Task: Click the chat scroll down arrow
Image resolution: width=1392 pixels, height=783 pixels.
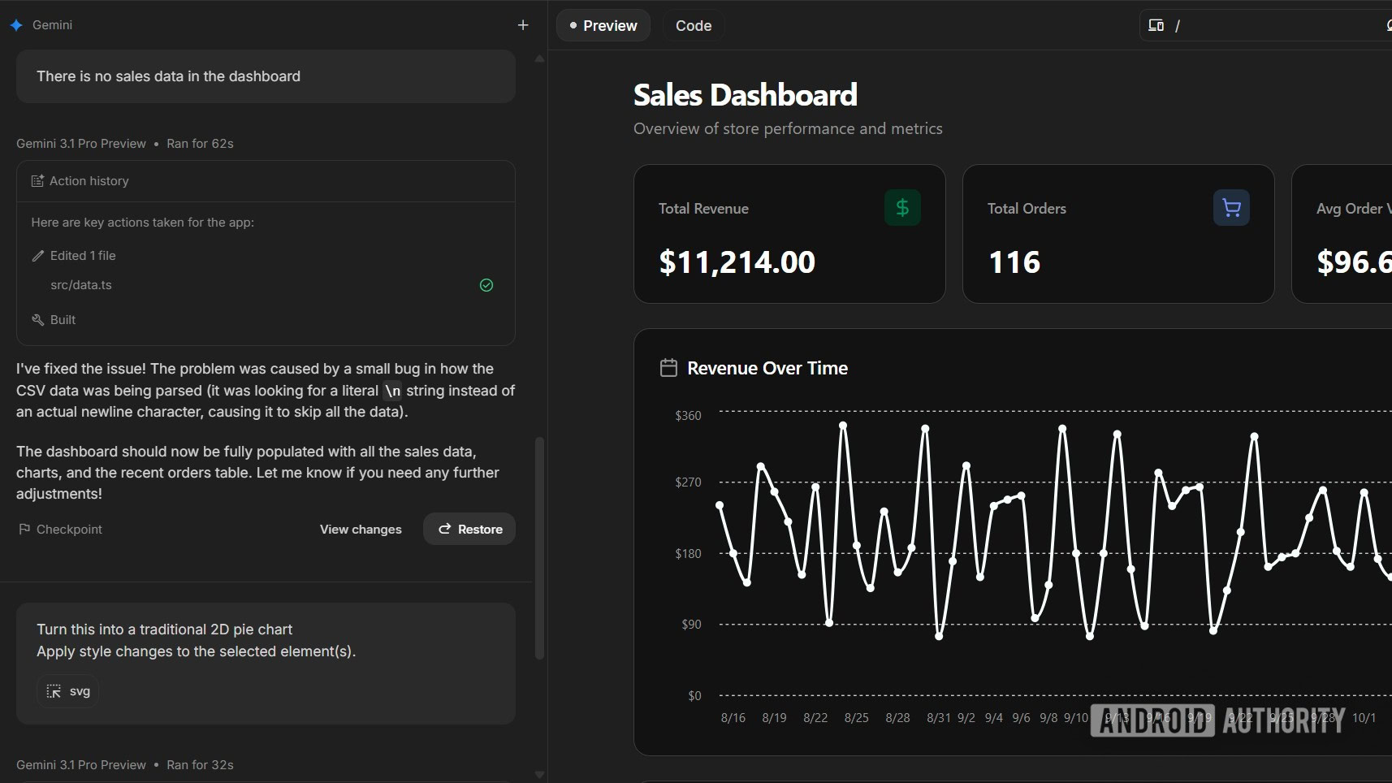Action: [539, 775]
